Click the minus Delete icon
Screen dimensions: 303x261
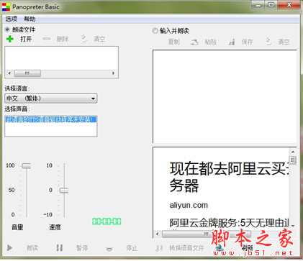46,39
